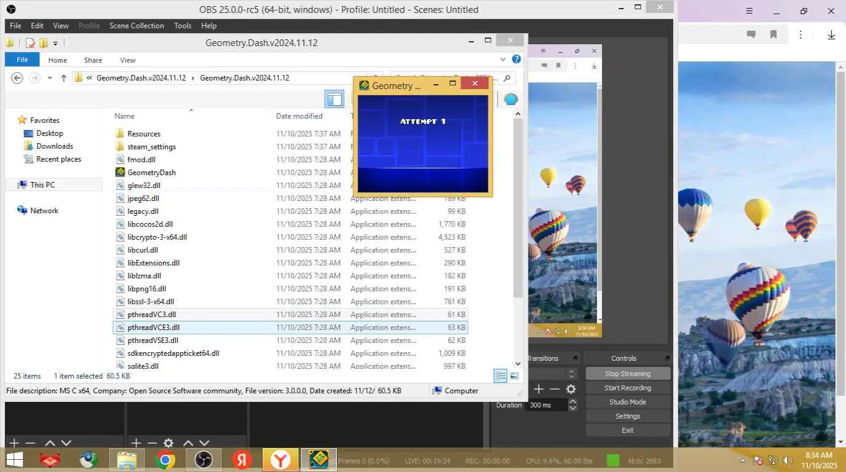Viewport: 846px width, 472px height.
Task: Open transition properties with the Transitions gear icon
Action: [x=571, y=389]
